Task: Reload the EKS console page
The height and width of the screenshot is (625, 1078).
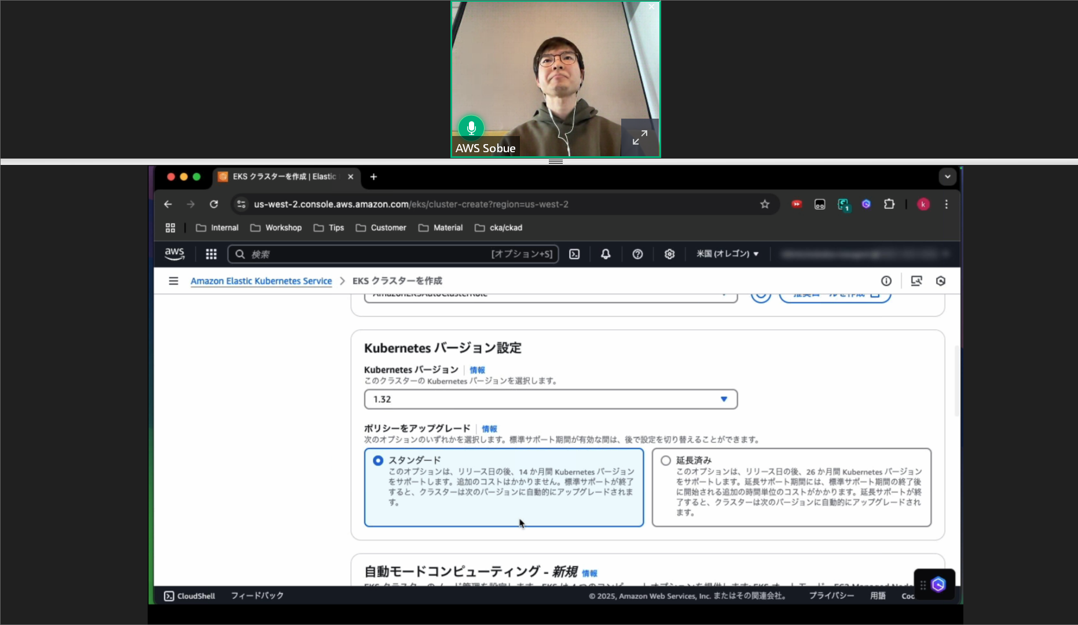Action: coord(214,204)
